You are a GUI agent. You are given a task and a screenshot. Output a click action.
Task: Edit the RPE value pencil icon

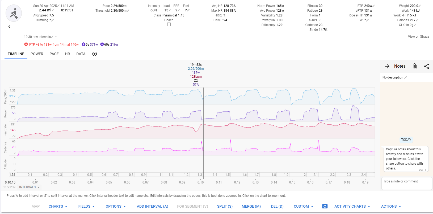click(179, 10)
